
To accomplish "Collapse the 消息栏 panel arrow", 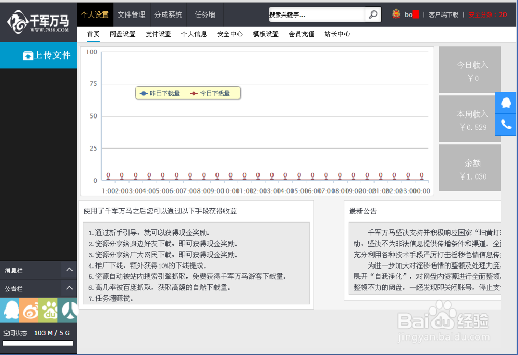I will [69, 270].
